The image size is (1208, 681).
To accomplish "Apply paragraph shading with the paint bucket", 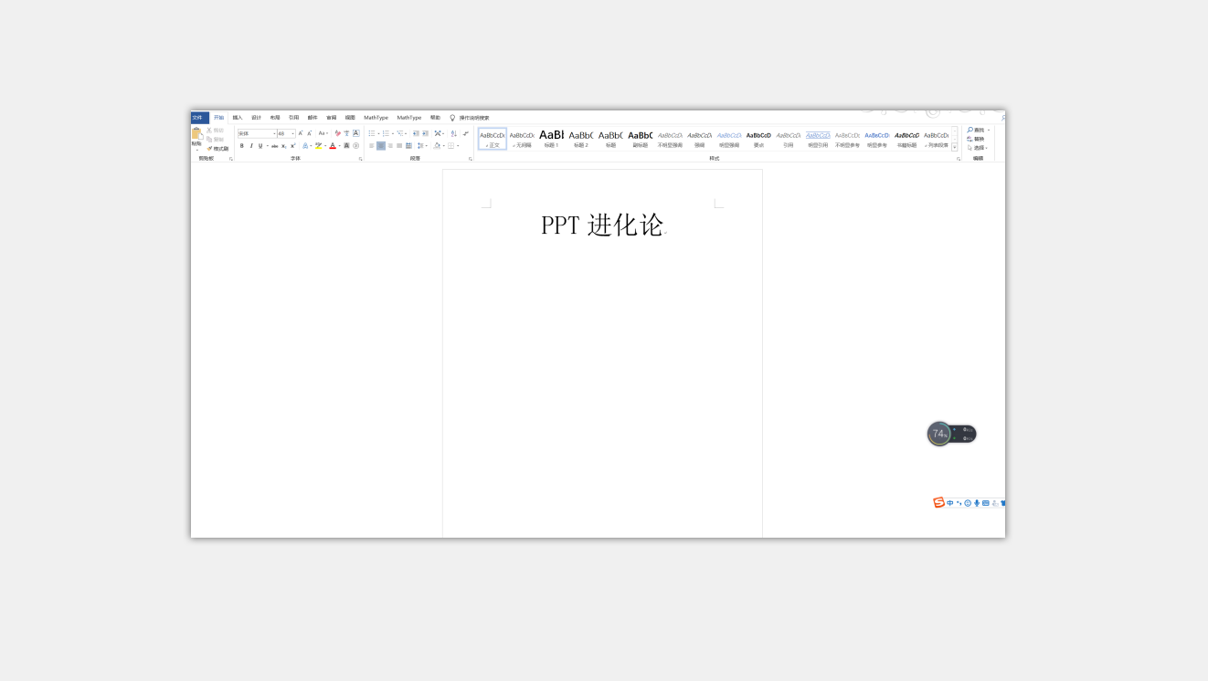I will click(437, 146).
